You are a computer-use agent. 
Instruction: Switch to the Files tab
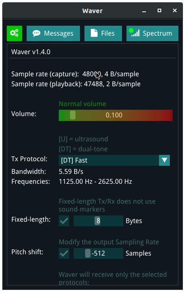point(103,33)
